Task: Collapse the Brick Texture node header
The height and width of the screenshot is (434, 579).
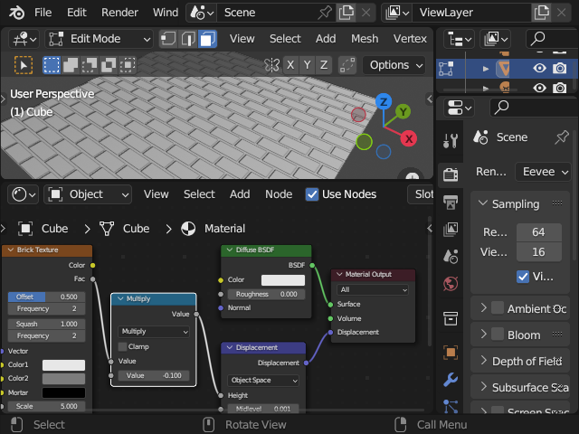Action: 11,250
